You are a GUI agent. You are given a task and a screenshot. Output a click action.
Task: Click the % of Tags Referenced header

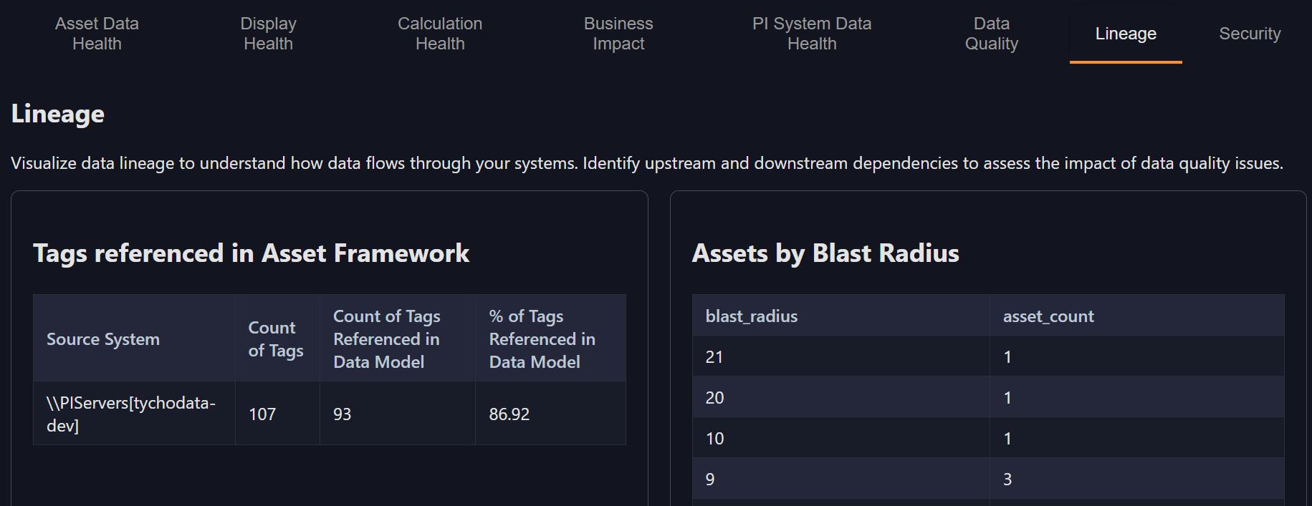(x=542, y=339)
